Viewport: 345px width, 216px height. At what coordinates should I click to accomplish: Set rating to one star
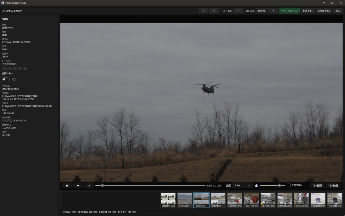(x=5, y=69)
